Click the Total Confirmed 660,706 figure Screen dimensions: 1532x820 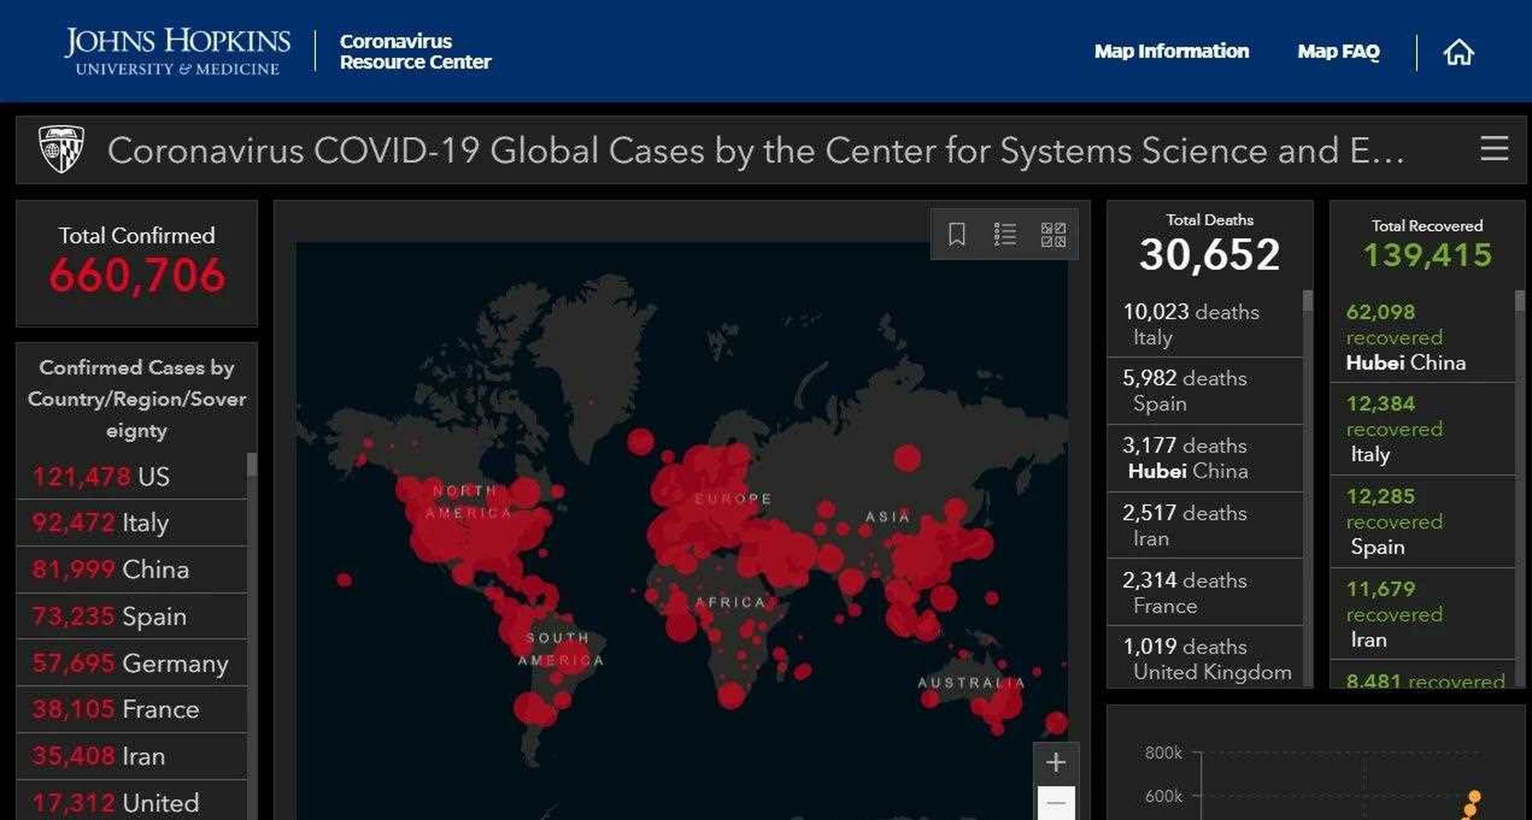pos(137,275)
